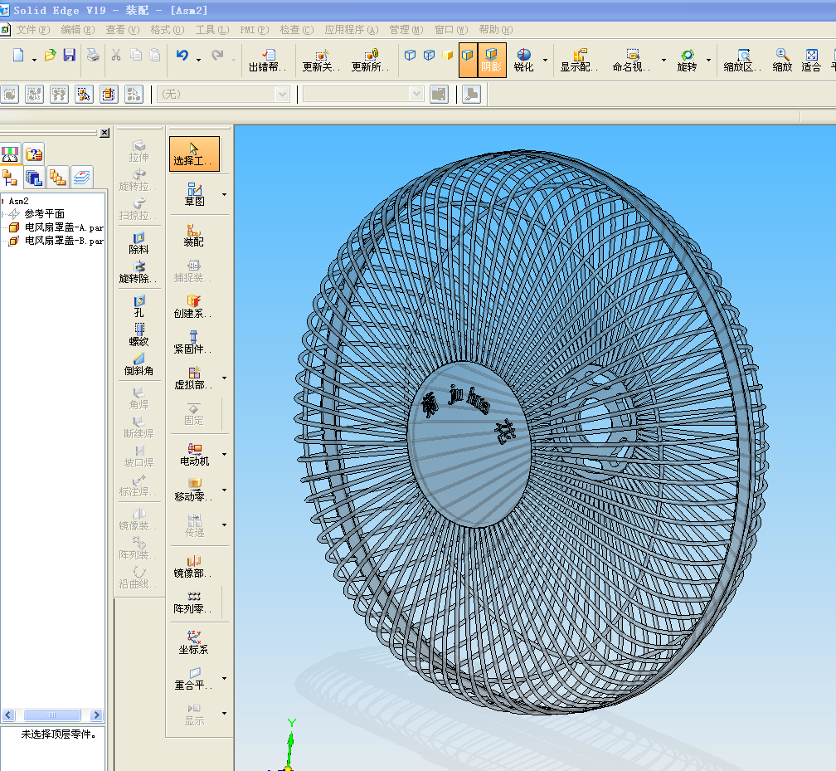Click the Cut scissors icon
The height and width of the screenshot is (771, 836).
pos(116,55)
